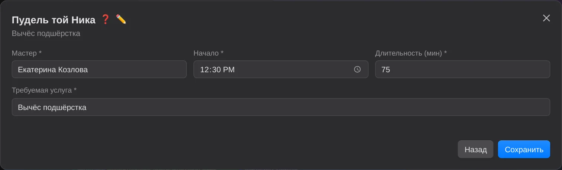Open time picker via the clock icon
The width and height of the screenshot is (562, 170).
pyautogui.click(x=357, y=69)
